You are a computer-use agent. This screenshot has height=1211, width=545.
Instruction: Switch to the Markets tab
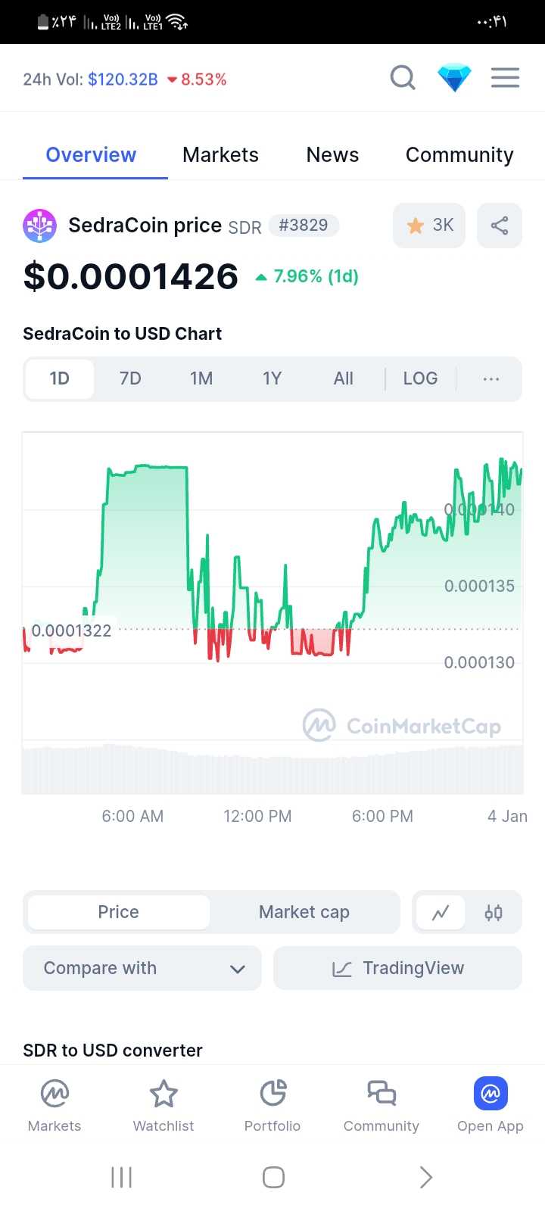click(220, 155)
